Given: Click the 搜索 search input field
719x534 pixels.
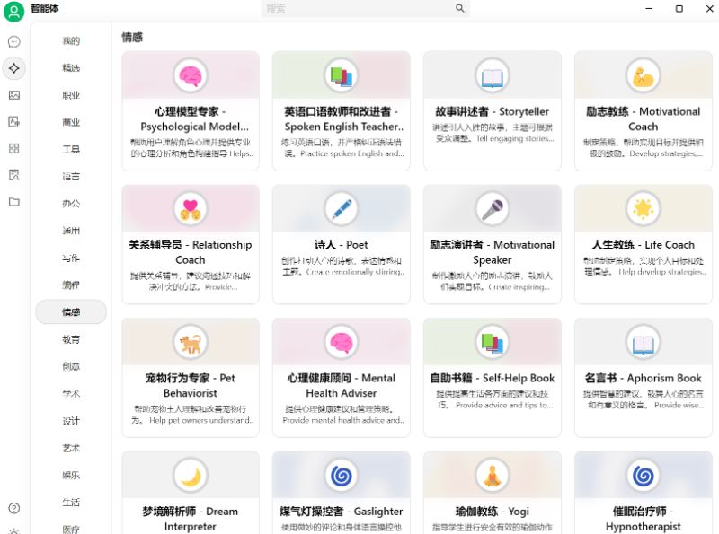Looking at the screenshot, I should pos(359,9).
